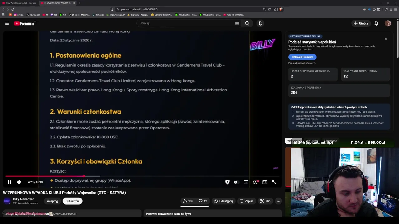399x224 pixels.
Task: Switch to They Were Flabbergasted browser tab
Action: (x=19, y=3)
